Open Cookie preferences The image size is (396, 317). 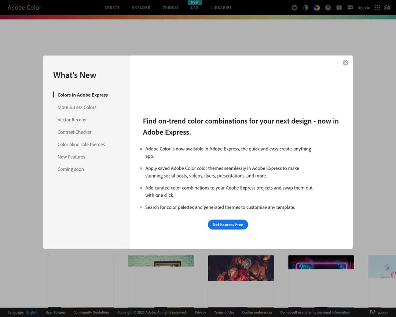(x=257, y=312)
